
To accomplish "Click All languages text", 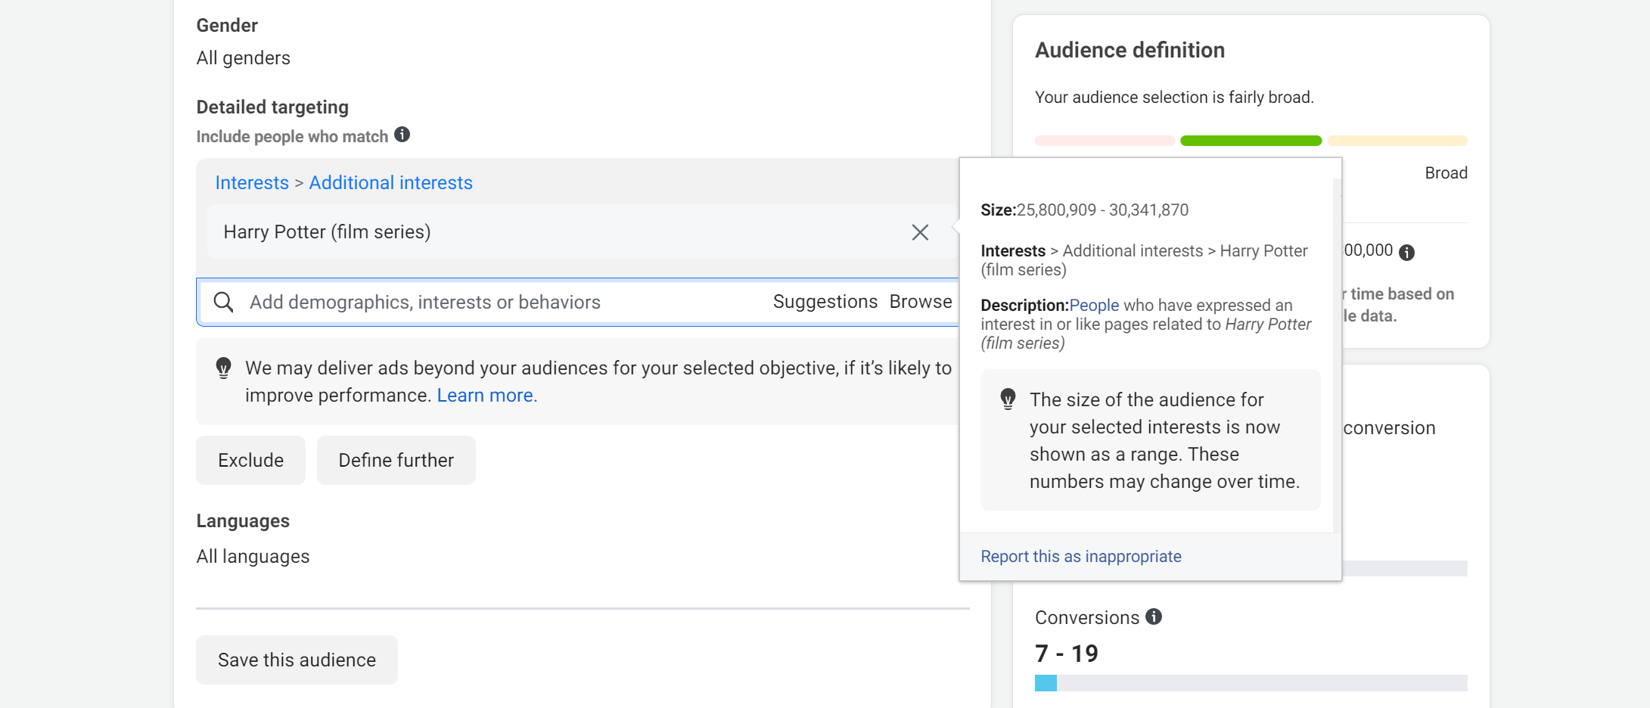I will click(253, 557).
